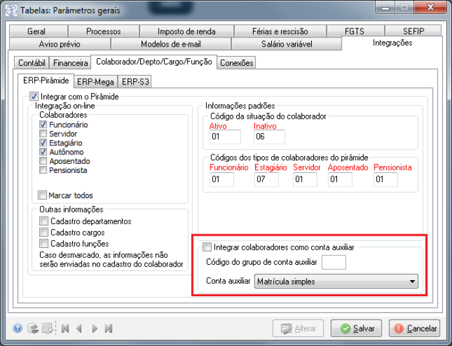Open the Conta auxiliar dropdown
This screenshot has width=452, height=346.
click(412, 281)
